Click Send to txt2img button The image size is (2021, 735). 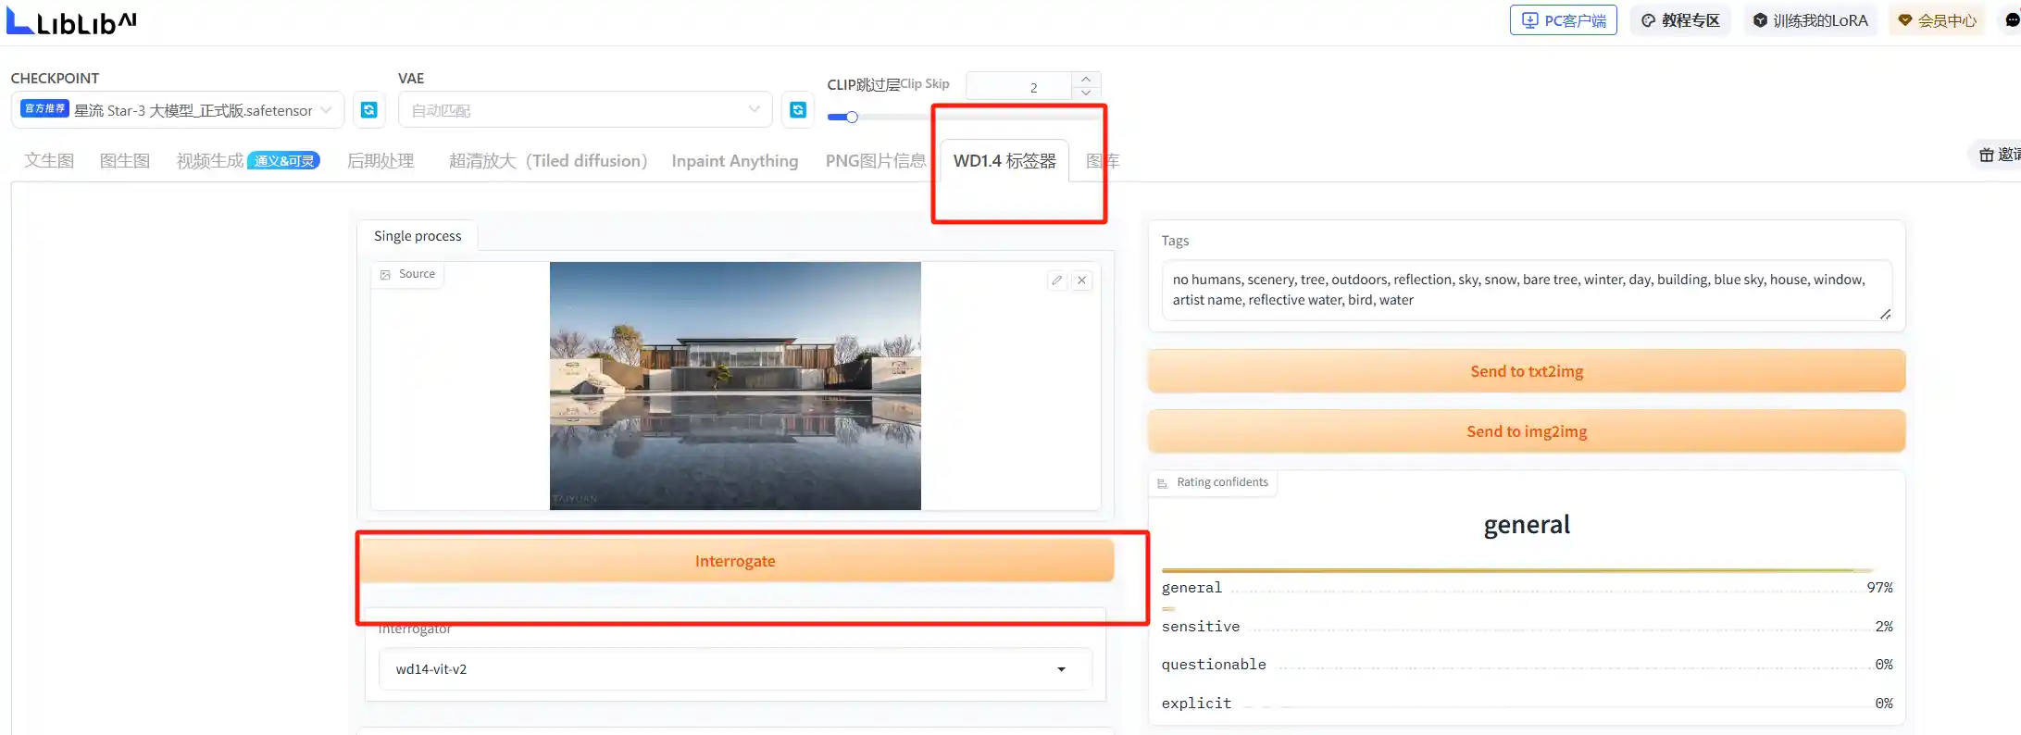tap(1526, 371)
